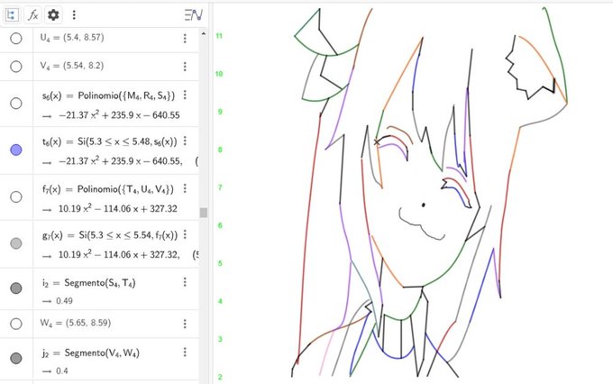Toggle visibility of f₇(x) polynomial
613x384 pixels.
point(16,197)
